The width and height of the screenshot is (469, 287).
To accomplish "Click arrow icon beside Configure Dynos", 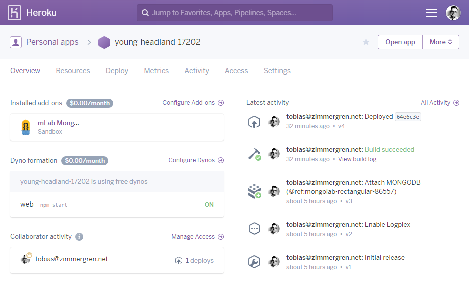I will [x=221, y=160].
